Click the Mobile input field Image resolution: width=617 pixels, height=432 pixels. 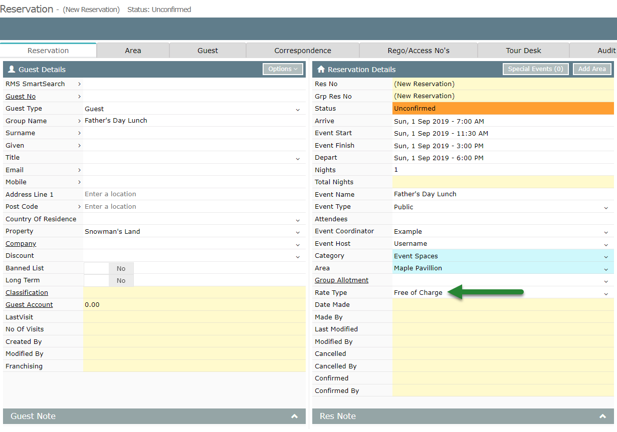pos(194,182)
